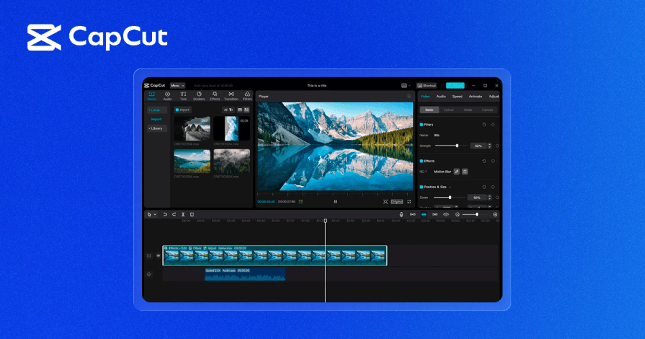Enter full screen preview in player
This screenshot has height=339, width=645.
tap(409, 202)
